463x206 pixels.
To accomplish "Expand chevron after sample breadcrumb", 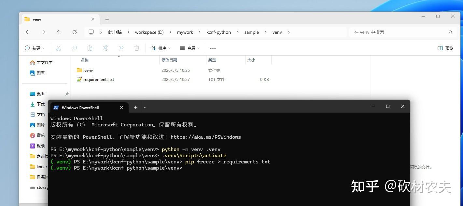I will click(x=265, y=32).
